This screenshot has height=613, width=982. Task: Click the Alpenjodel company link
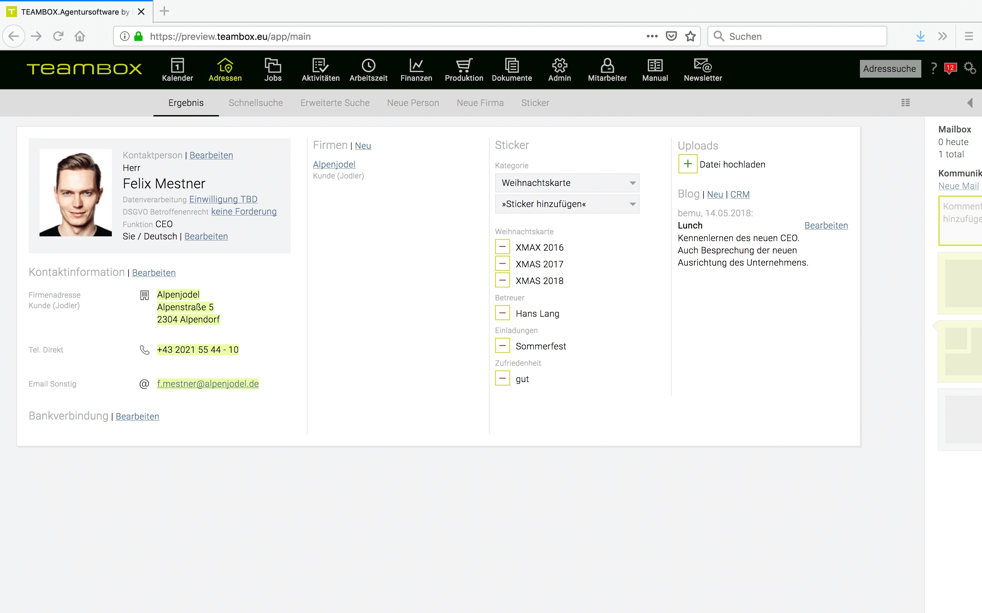tap(334, 164)
